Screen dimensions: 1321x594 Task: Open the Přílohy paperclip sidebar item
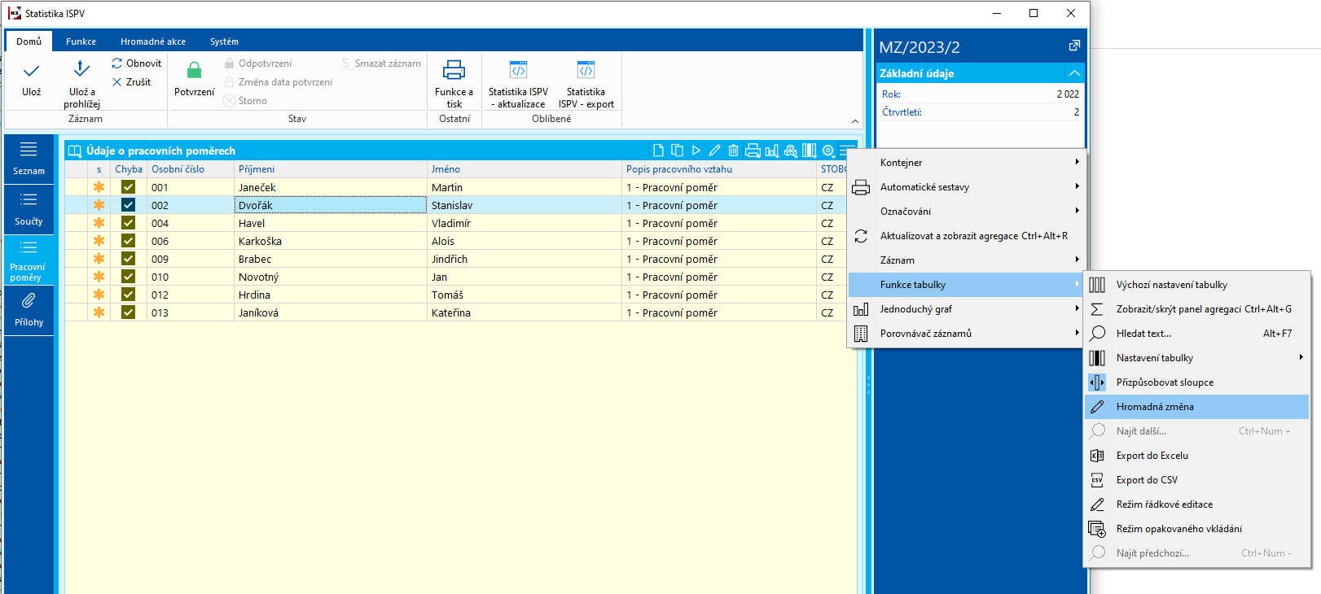pyautogui.click(x=29, y=309)
